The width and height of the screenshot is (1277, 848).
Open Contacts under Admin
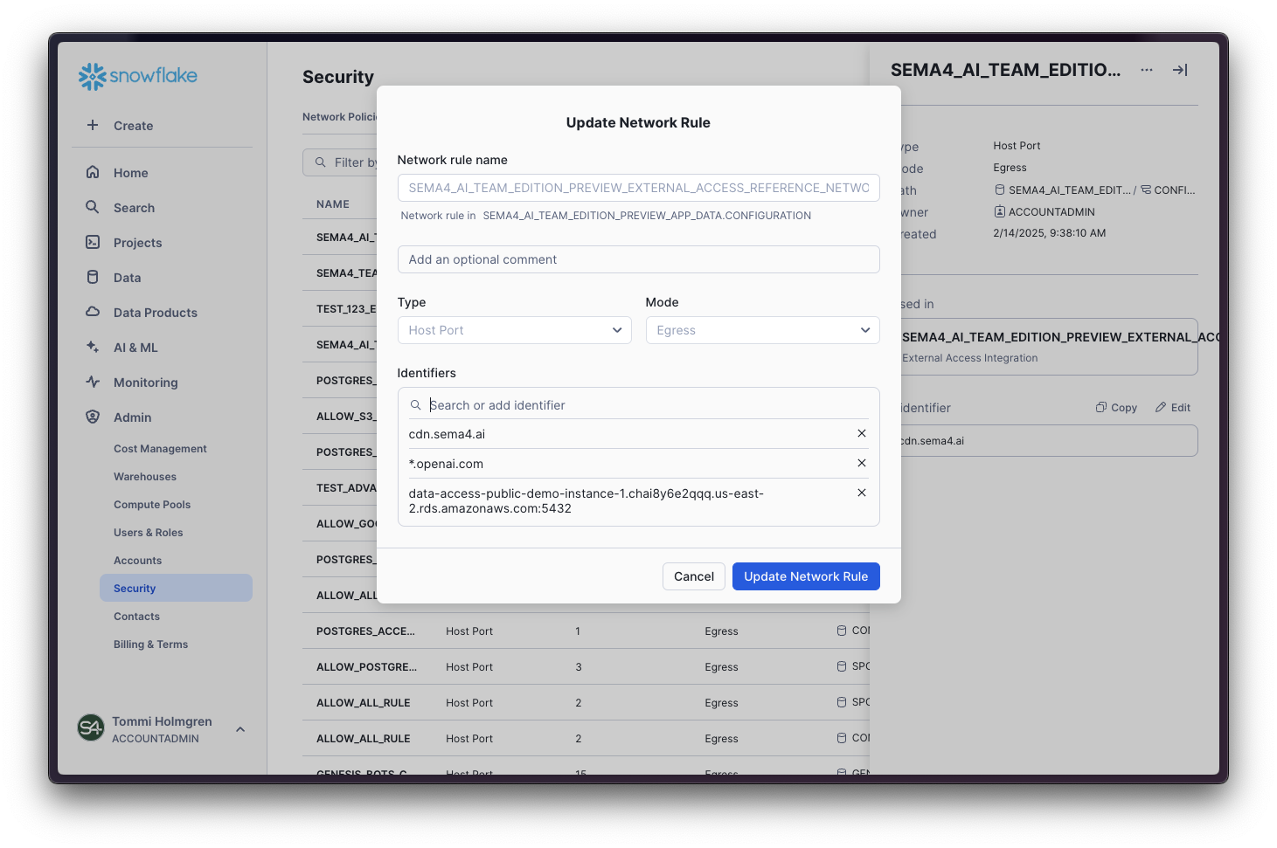136,617
